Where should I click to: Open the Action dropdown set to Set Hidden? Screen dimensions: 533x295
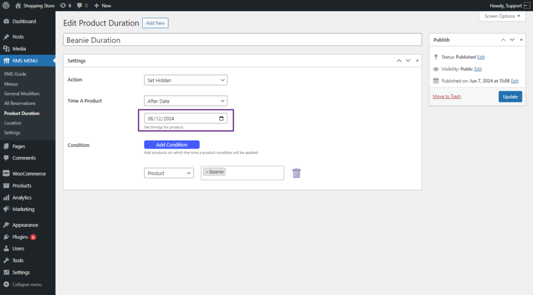tap(186, 80)
